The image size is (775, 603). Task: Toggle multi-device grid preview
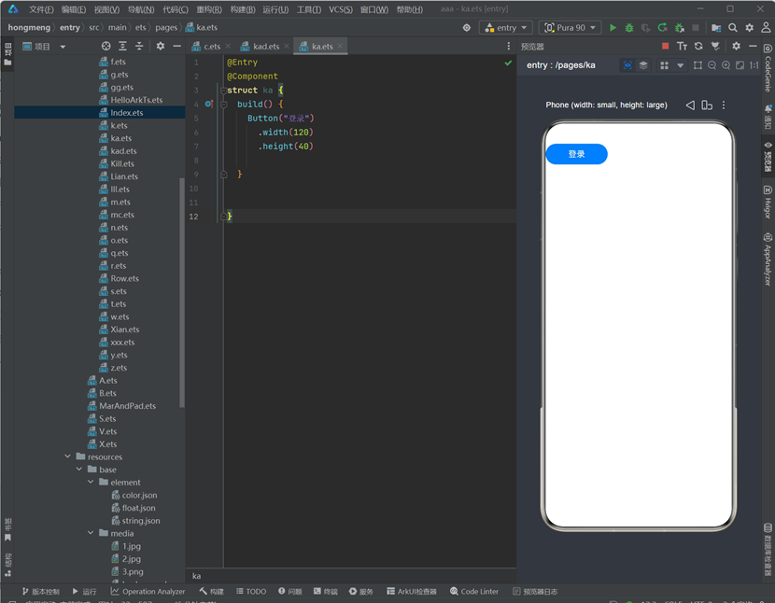pyautogui.click(x=664, y=65)
